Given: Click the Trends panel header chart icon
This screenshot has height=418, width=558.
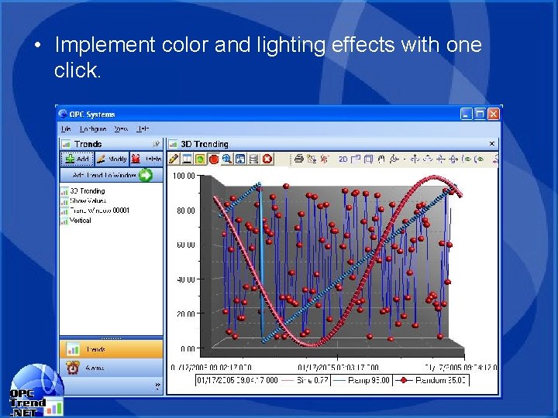Looking at the screenshot, I should [x=66, y=144].
